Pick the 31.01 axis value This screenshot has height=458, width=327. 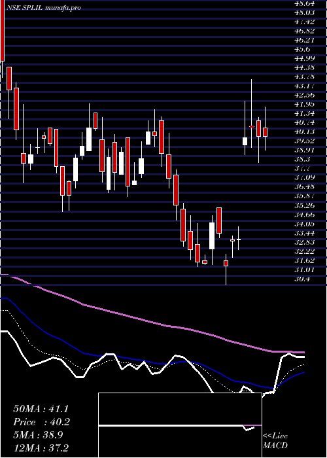click(305, 270)
